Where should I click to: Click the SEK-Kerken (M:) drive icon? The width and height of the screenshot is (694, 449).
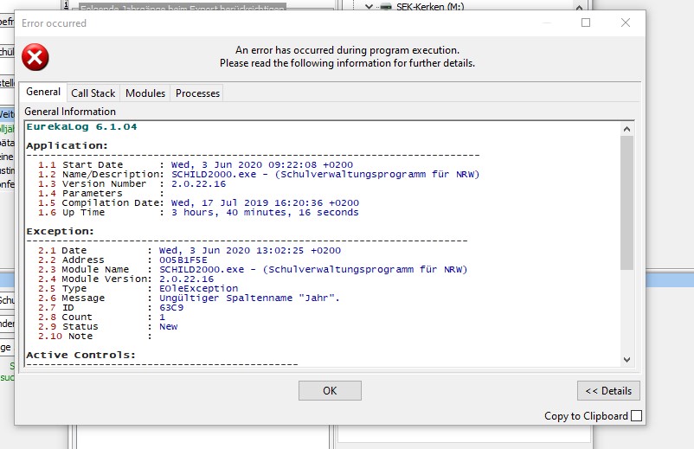pyautogui.click(x=388, y=6)
